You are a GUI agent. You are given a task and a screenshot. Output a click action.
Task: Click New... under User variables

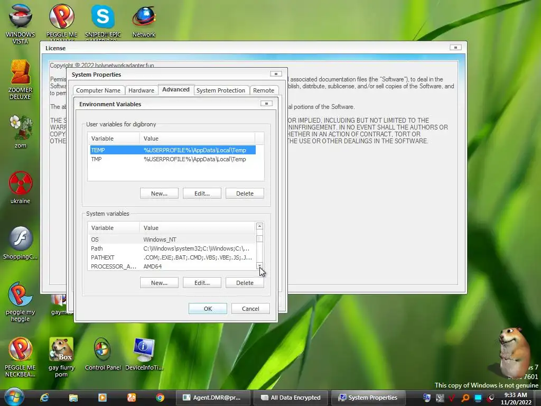coord(159,193)
